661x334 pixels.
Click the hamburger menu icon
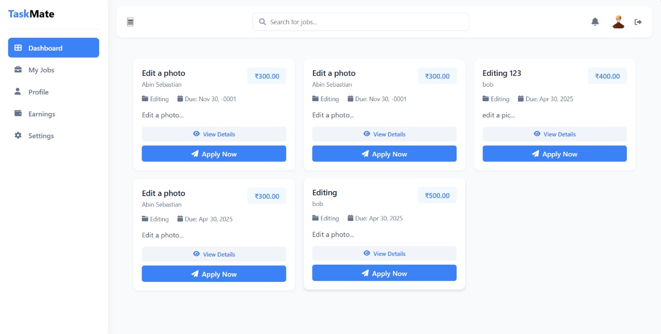(x=130, y=22)
